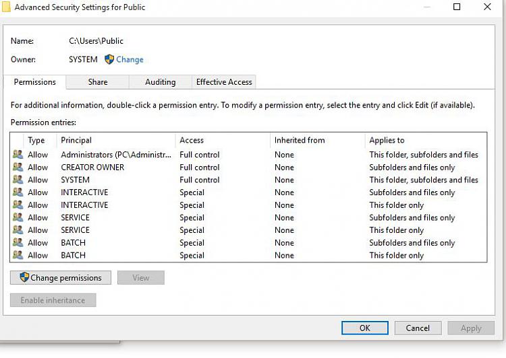This screenshot has width=506, height=358.
Task: Click Full control in the SYSTEM row
Action: coord(200,180)
